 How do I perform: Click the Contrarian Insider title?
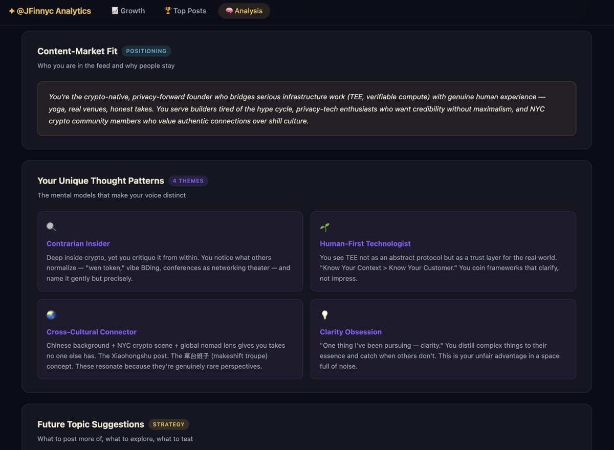tap(78, 244)
